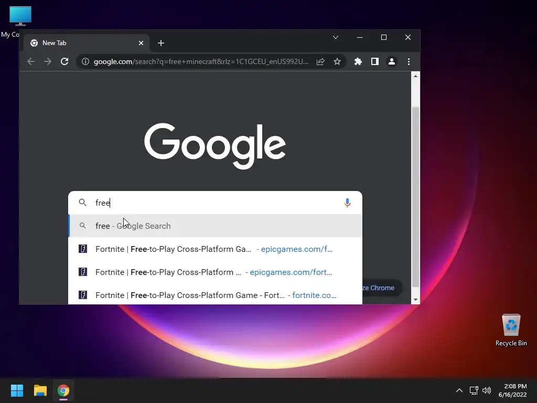Open network status tray icon

(474, 390)
